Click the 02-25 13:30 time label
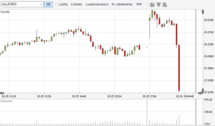This screenshot has height=126, width=215. click(x=44, y=96)
